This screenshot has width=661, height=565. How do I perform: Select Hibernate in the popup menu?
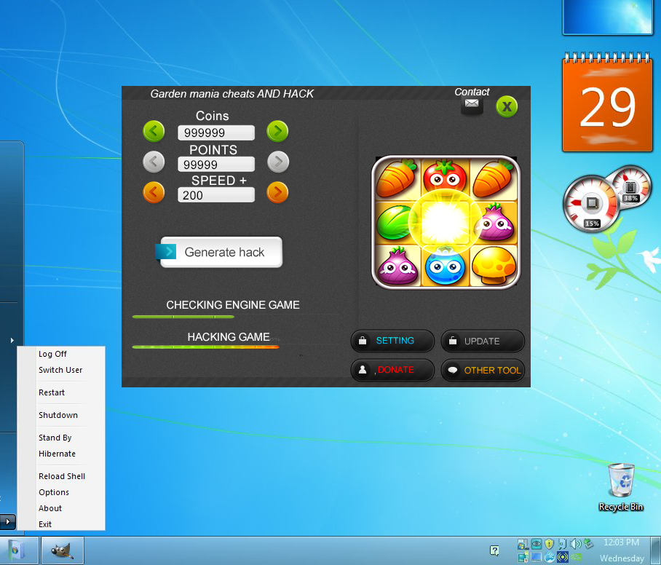tap(57, 454)
